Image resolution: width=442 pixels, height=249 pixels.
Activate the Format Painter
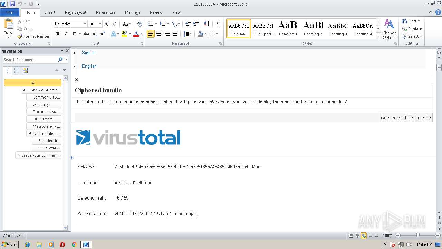point(33,36)
